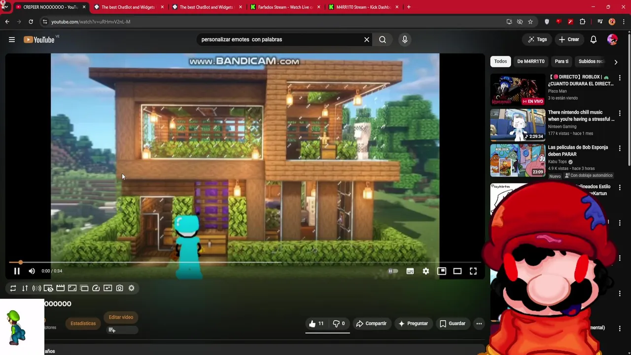Add video to playlist icon under Editar video
The image size is (631, 355).
pos(112,330)
